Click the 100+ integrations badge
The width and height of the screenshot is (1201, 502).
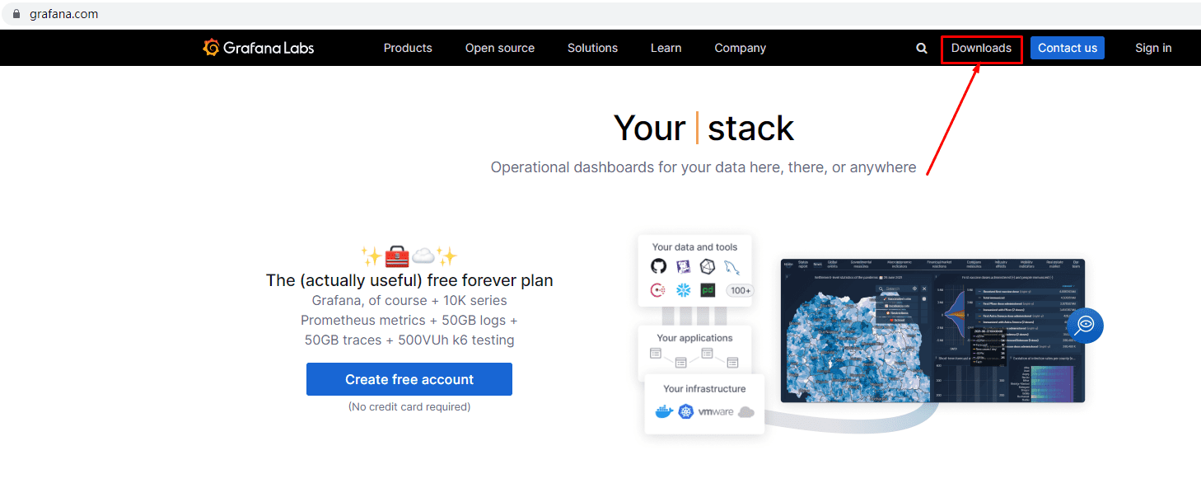point(741,290)
